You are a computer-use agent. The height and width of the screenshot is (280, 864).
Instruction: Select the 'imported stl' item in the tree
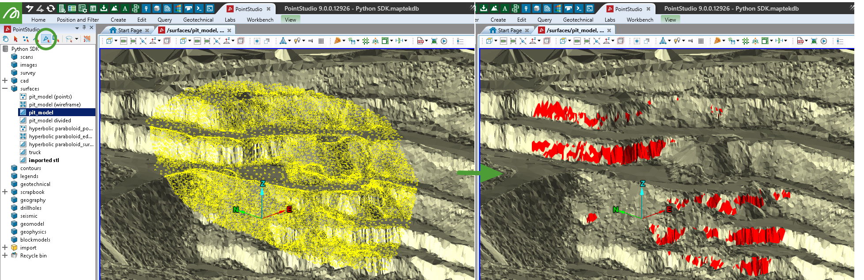[44, 160]
